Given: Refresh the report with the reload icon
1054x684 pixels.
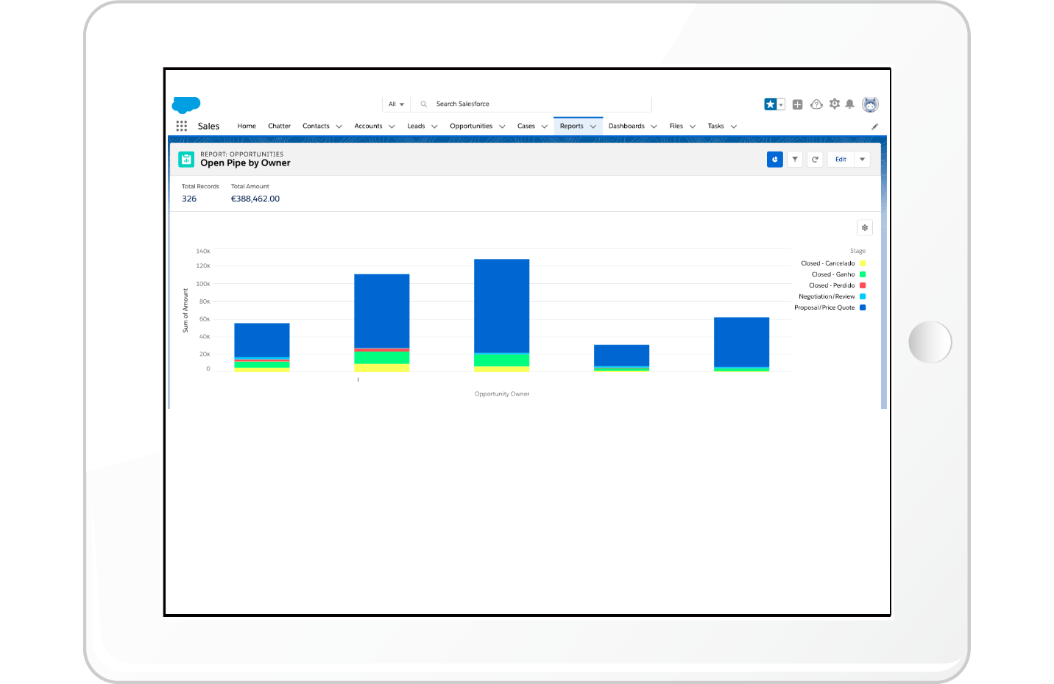Looking at the screenshot, I should (815, 160).
